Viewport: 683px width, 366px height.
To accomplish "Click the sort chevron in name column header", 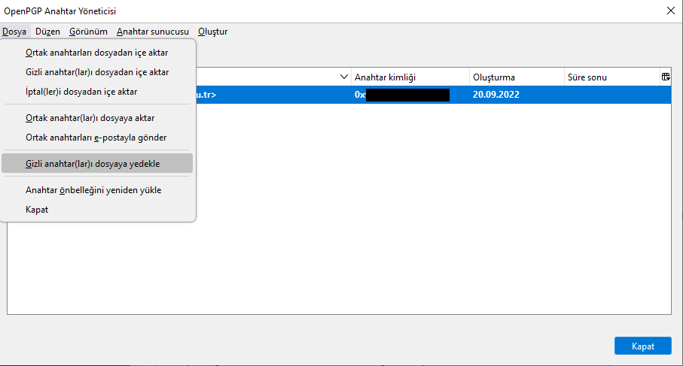I will point(343,77).
